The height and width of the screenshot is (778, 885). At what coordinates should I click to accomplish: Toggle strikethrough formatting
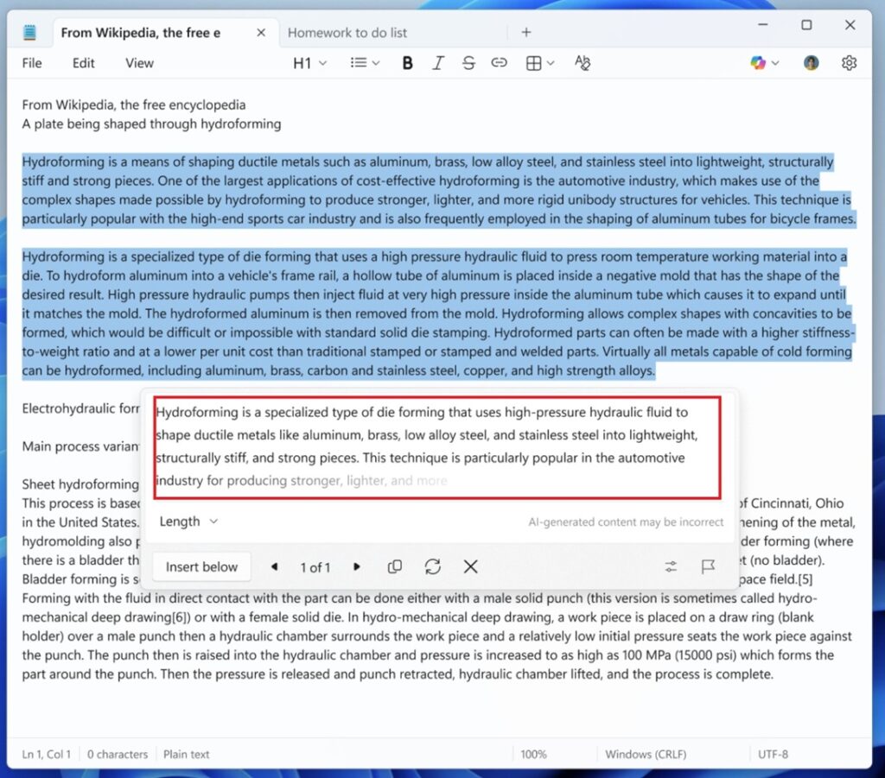468,62
